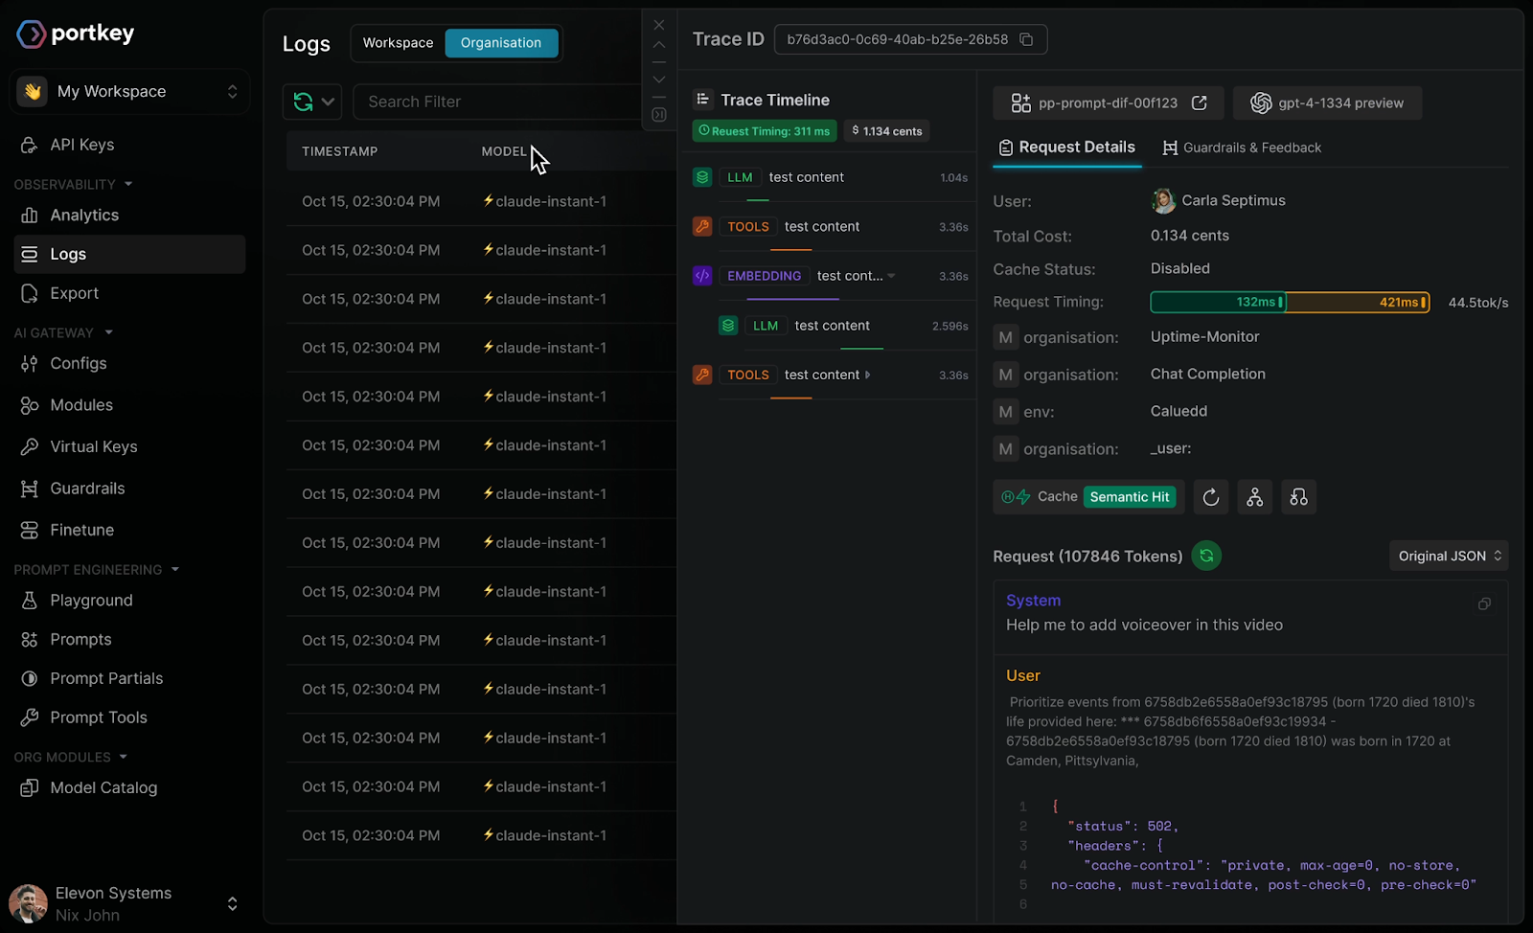
Task: Open pp-prompt-dif-00f123 external link icon
Action: click(1199, 102)
